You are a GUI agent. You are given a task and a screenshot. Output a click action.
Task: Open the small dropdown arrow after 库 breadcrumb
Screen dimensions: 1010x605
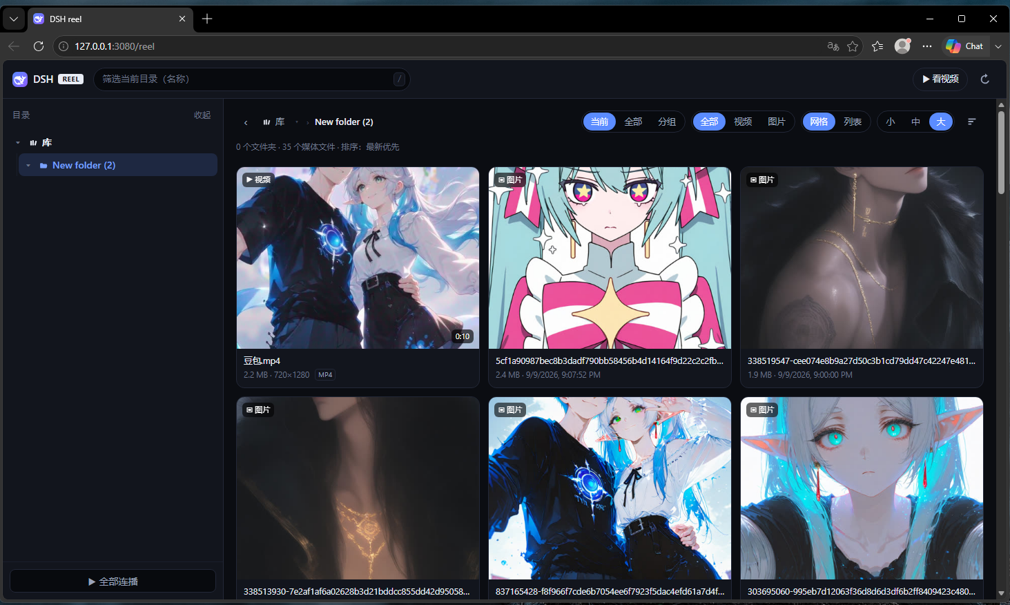coord(297,122)
